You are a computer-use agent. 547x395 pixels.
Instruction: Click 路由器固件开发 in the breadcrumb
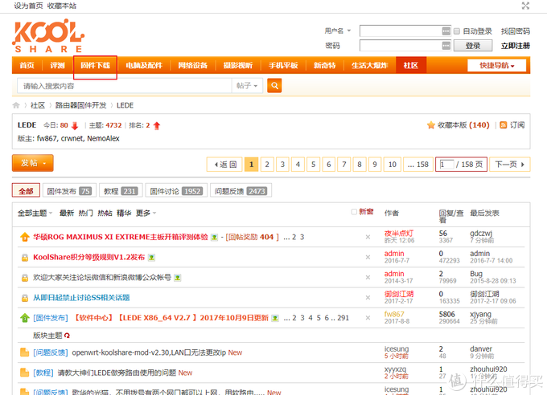[x=80, y=105]
